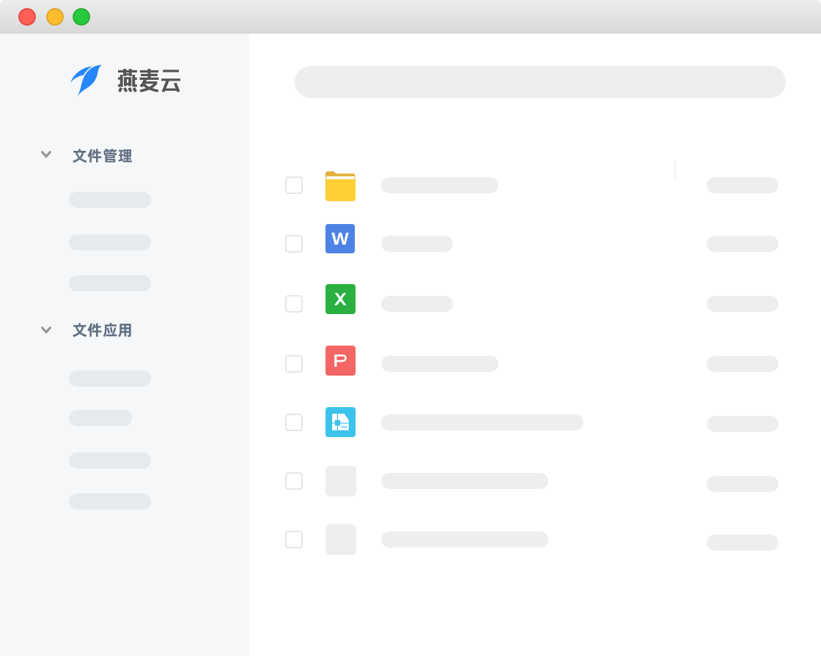Image resolution: width=821 pixels, height=656 pixels.
Task: Open the PowerPoint file icon
Action: pos(340,360)
